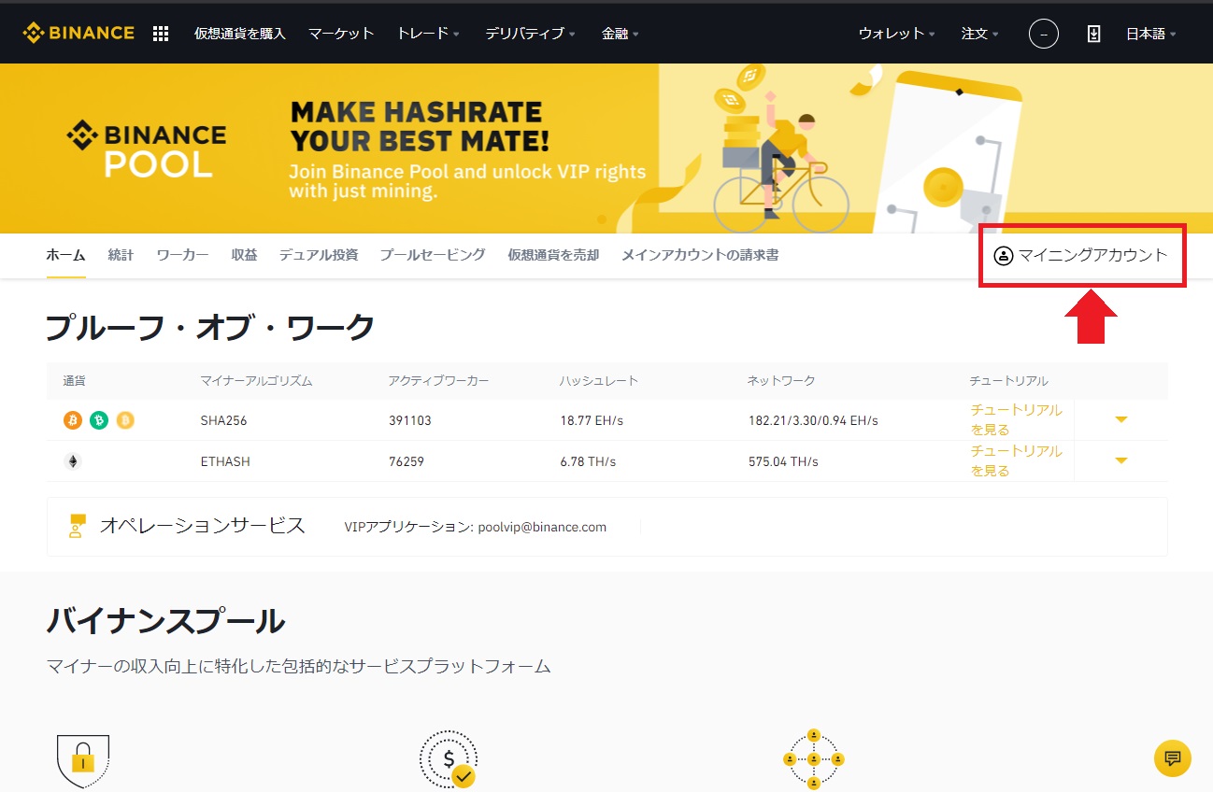
Task: Open the 仮想通貨を売却 tab
Action: (x=553, y=255)
